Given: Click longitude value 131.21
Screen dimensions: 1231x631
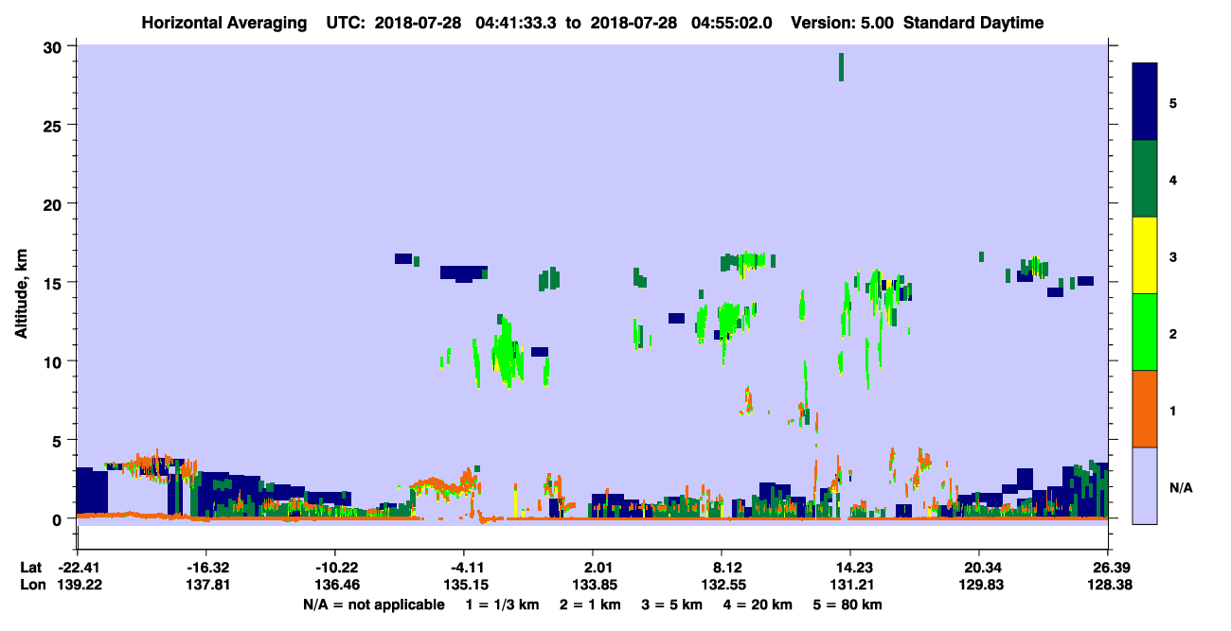Looking at the screenshot, I should (850, 585).
